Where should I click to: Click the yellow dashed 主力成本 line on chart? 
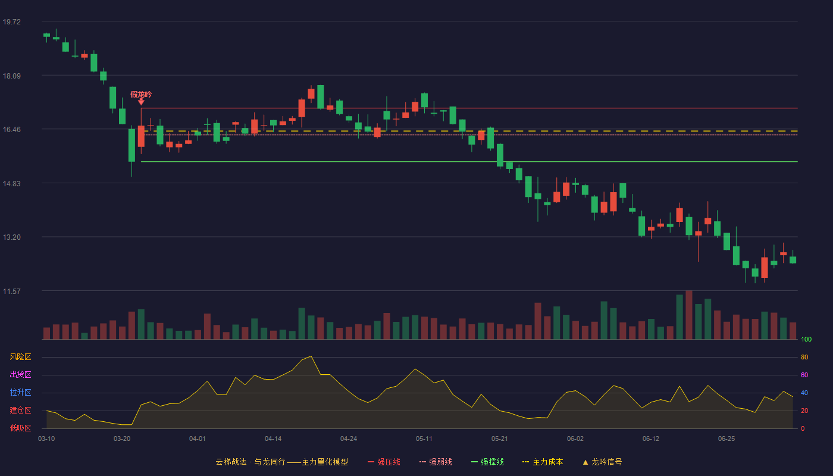point(469,131)
